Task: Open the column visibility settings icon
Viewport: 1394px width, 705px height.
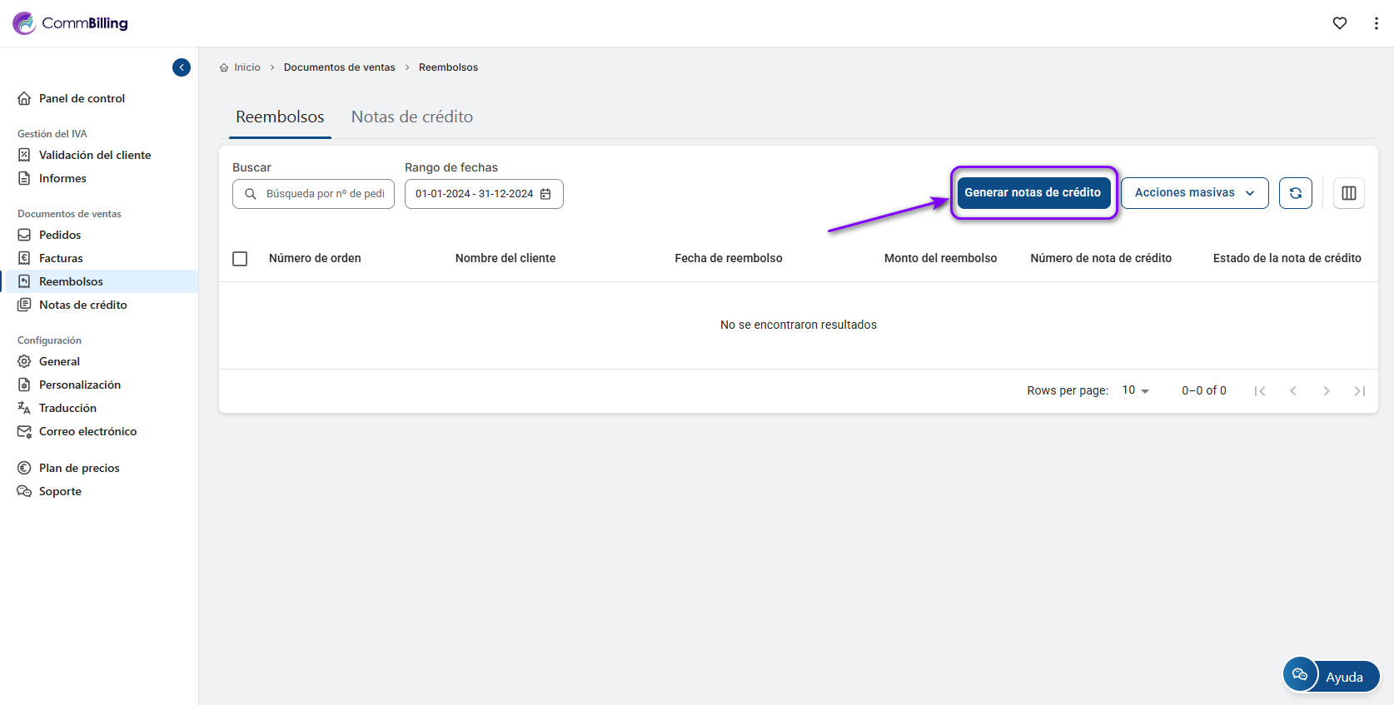Action: (1348, 193)
